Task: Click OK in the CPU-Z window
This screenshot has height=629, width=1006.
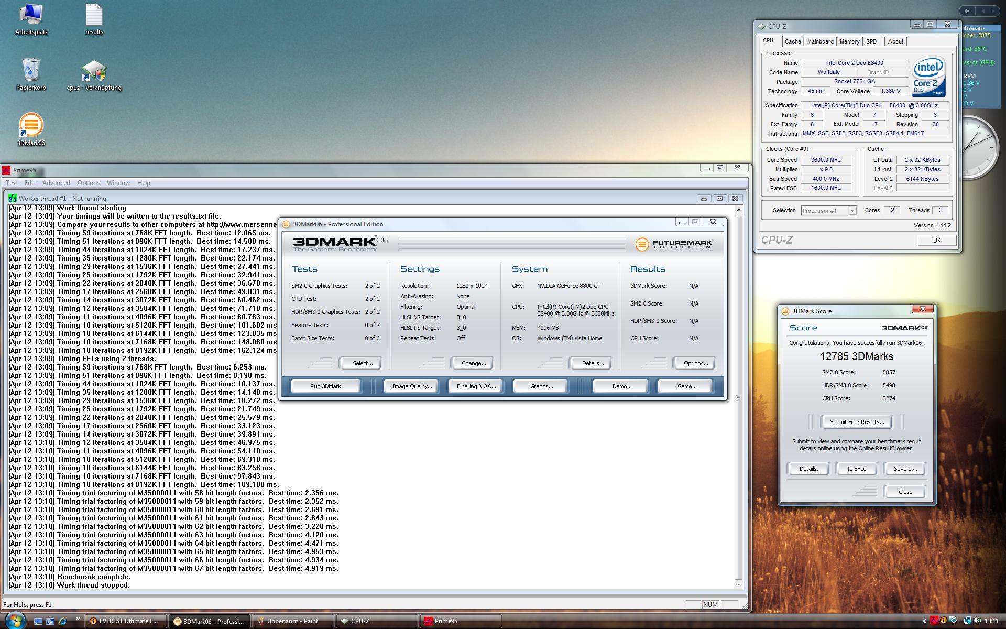Action: click(x=936, y=240)
